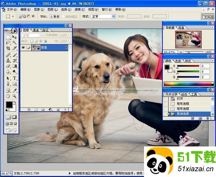This screenshot has width=216, height=177.
Task: Select the 打开 history state
Action: click(x=180, y=99)
